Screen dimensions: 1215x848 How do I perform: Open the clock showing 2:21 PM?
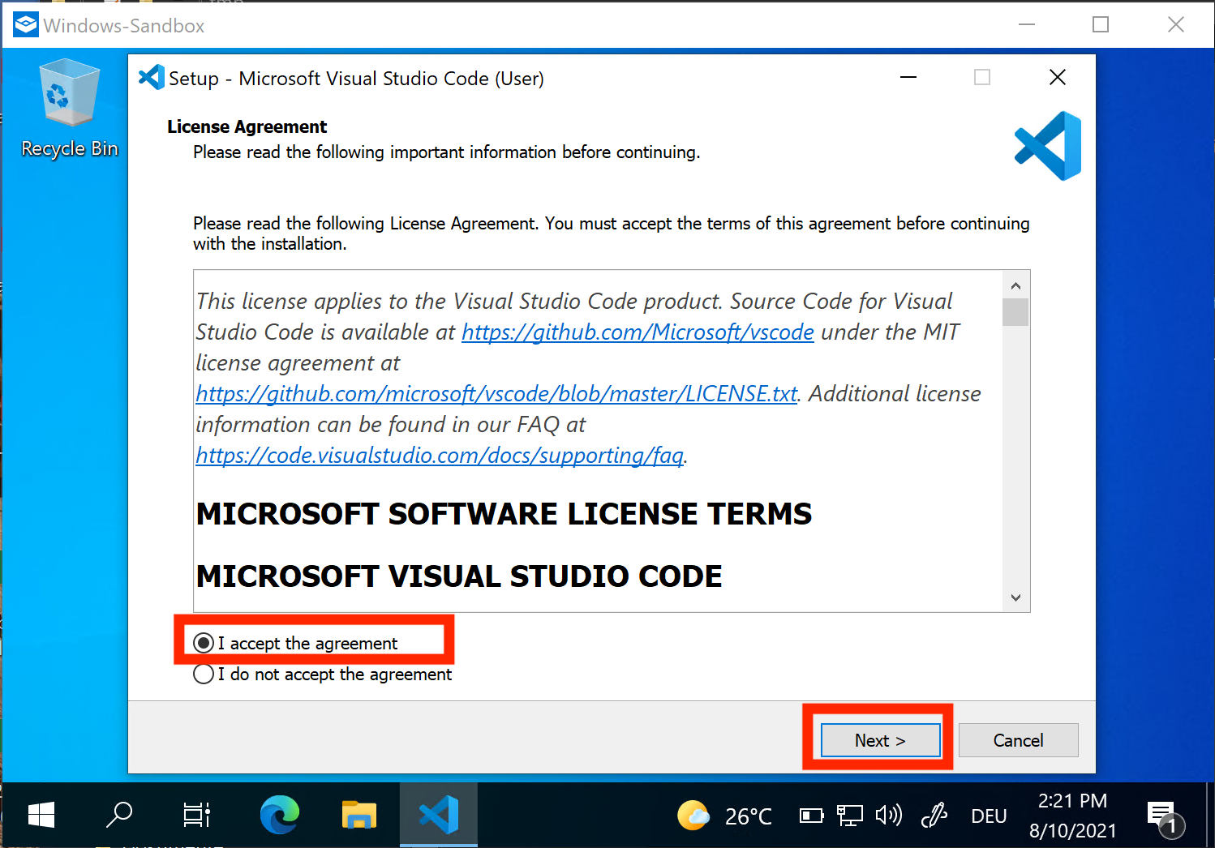(x=1072, y=816)
